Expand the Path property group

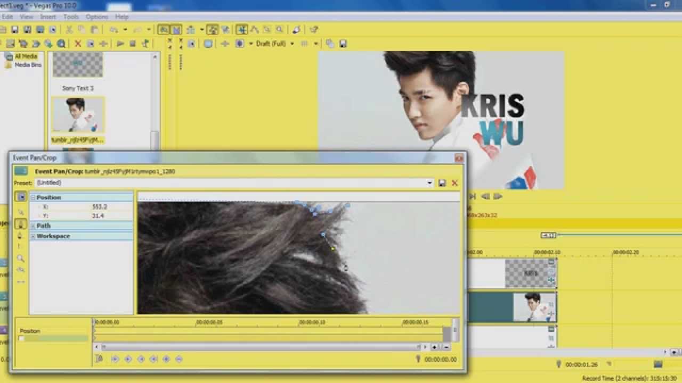[x=33, y=226]
